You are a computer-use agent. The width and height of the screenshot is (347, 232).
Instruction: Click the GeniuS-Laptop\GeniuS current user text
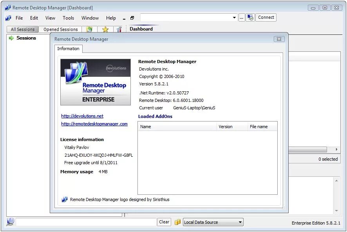[194, 108]
